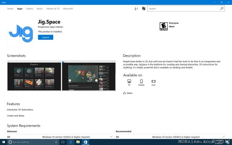Click the System Requirements heading

24,126
